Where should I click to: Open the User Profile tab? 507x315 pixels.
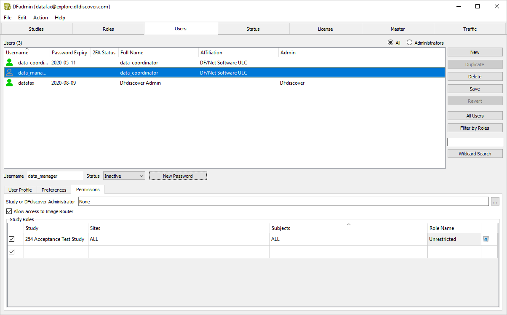[20, 190]
